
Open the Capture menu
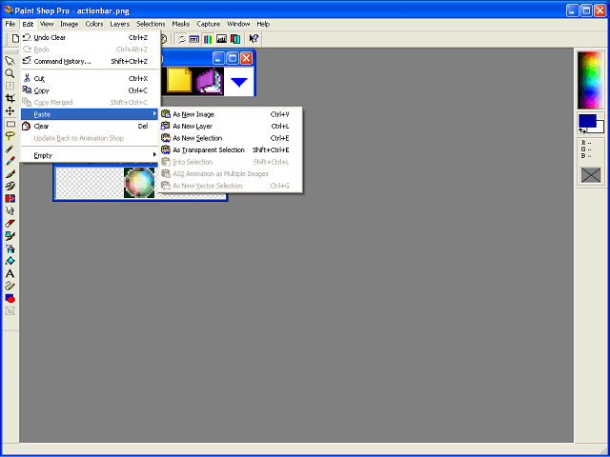[x=208, y=24]
